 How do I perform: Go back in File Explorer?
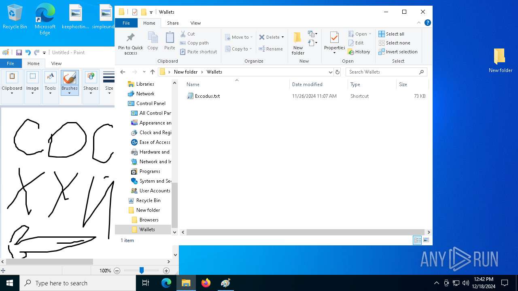click(123, 72)
